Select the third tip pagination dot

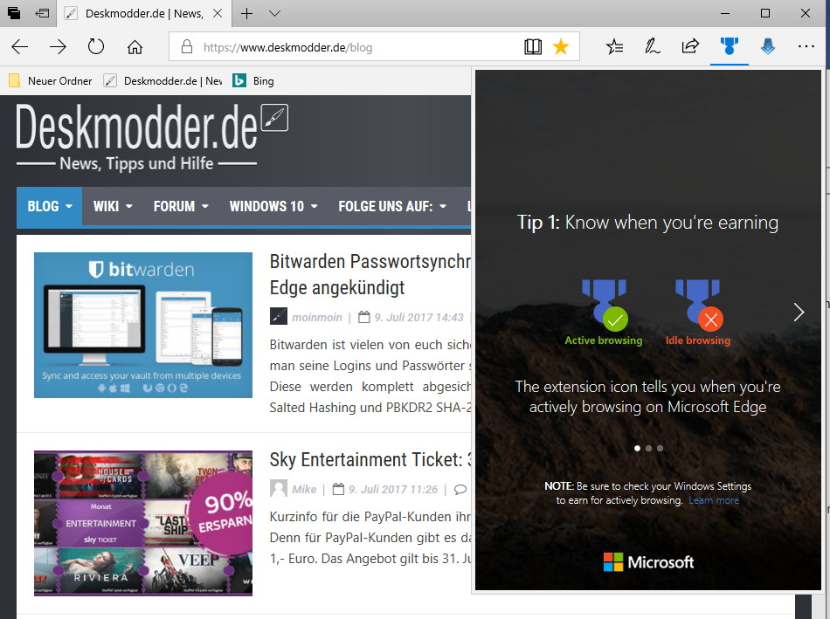coord(661,448)
